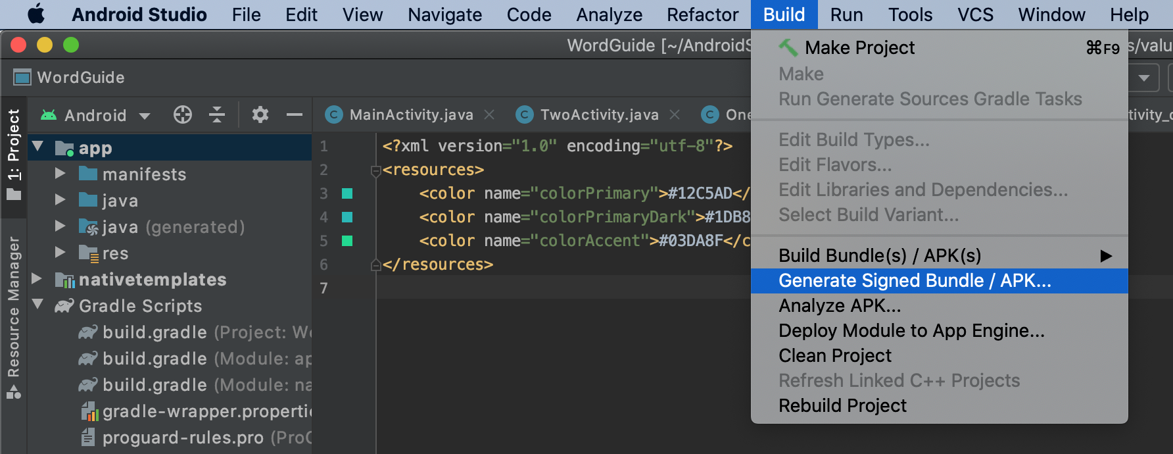Open the Project tool window tab
This screenshot has height=454, width=1173.
13,155
